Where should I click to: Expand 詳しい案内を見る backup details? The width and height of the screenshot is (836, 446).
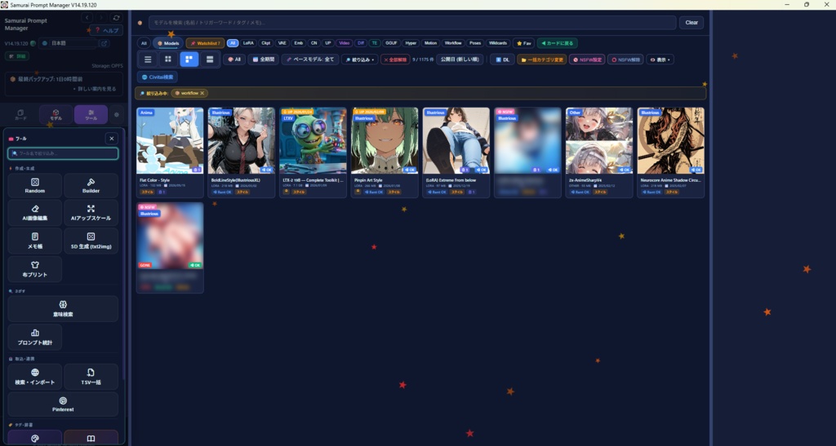point(96,89)
